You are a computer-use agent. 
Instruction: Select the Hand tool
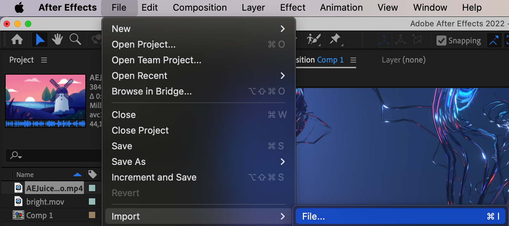58,40
